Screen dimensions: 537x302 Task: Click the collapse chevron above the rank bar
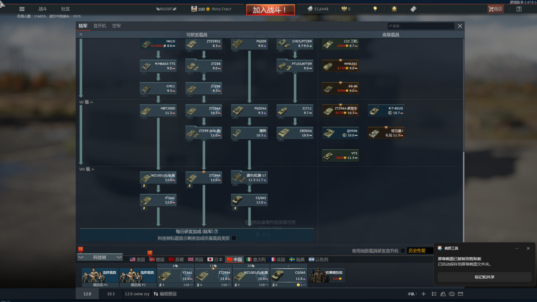81,35
